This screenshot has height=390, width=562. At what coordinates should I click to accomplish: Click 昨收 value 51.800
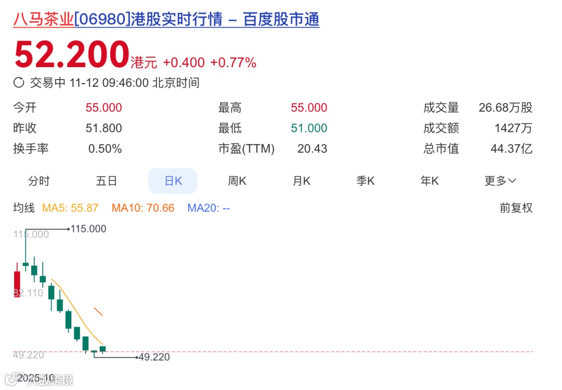(x=104, y=128)
